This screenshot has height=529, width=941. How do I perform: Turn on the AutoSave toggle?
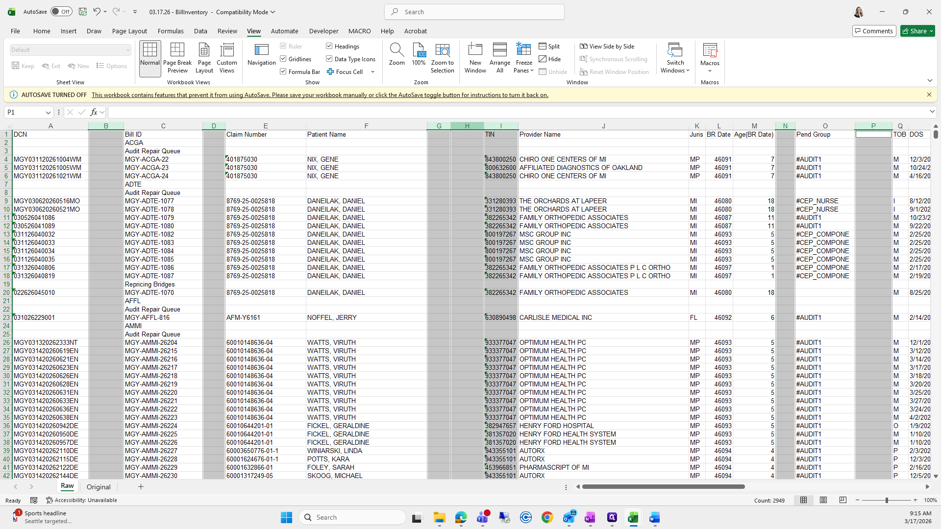pyautogui.click(x=61, y=12)
